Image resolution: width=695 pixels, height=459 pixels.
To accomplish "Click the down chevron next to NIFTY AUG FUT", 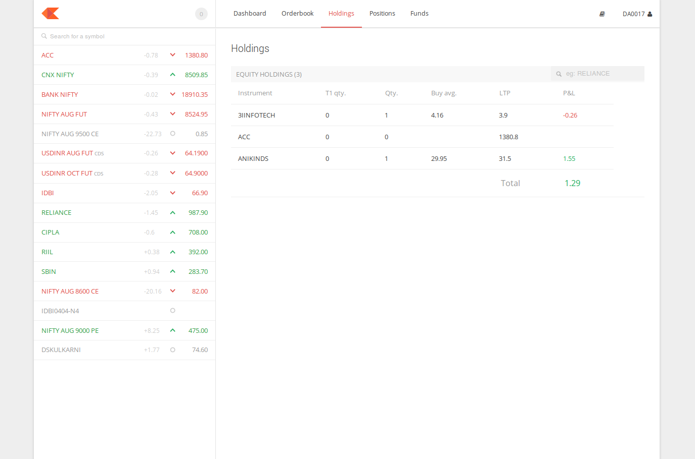I will [172, 114].
